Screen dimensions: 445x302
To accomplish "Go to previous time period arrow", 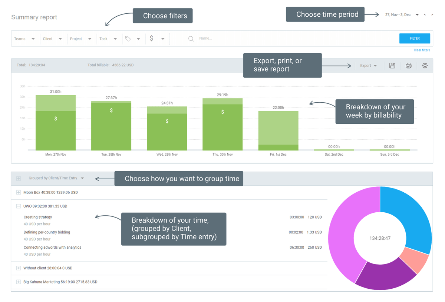I will (425, 15).
